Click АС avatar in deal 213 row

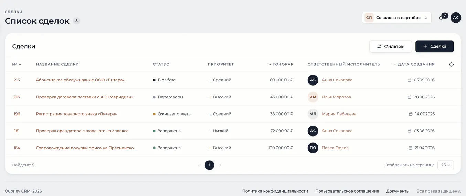(x=313, y=80)
